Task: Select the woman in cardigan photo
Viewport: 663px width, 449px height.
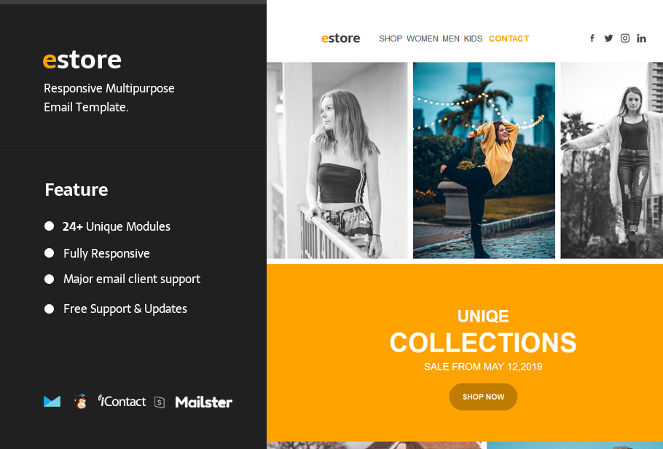Action: tap(612, 160)
